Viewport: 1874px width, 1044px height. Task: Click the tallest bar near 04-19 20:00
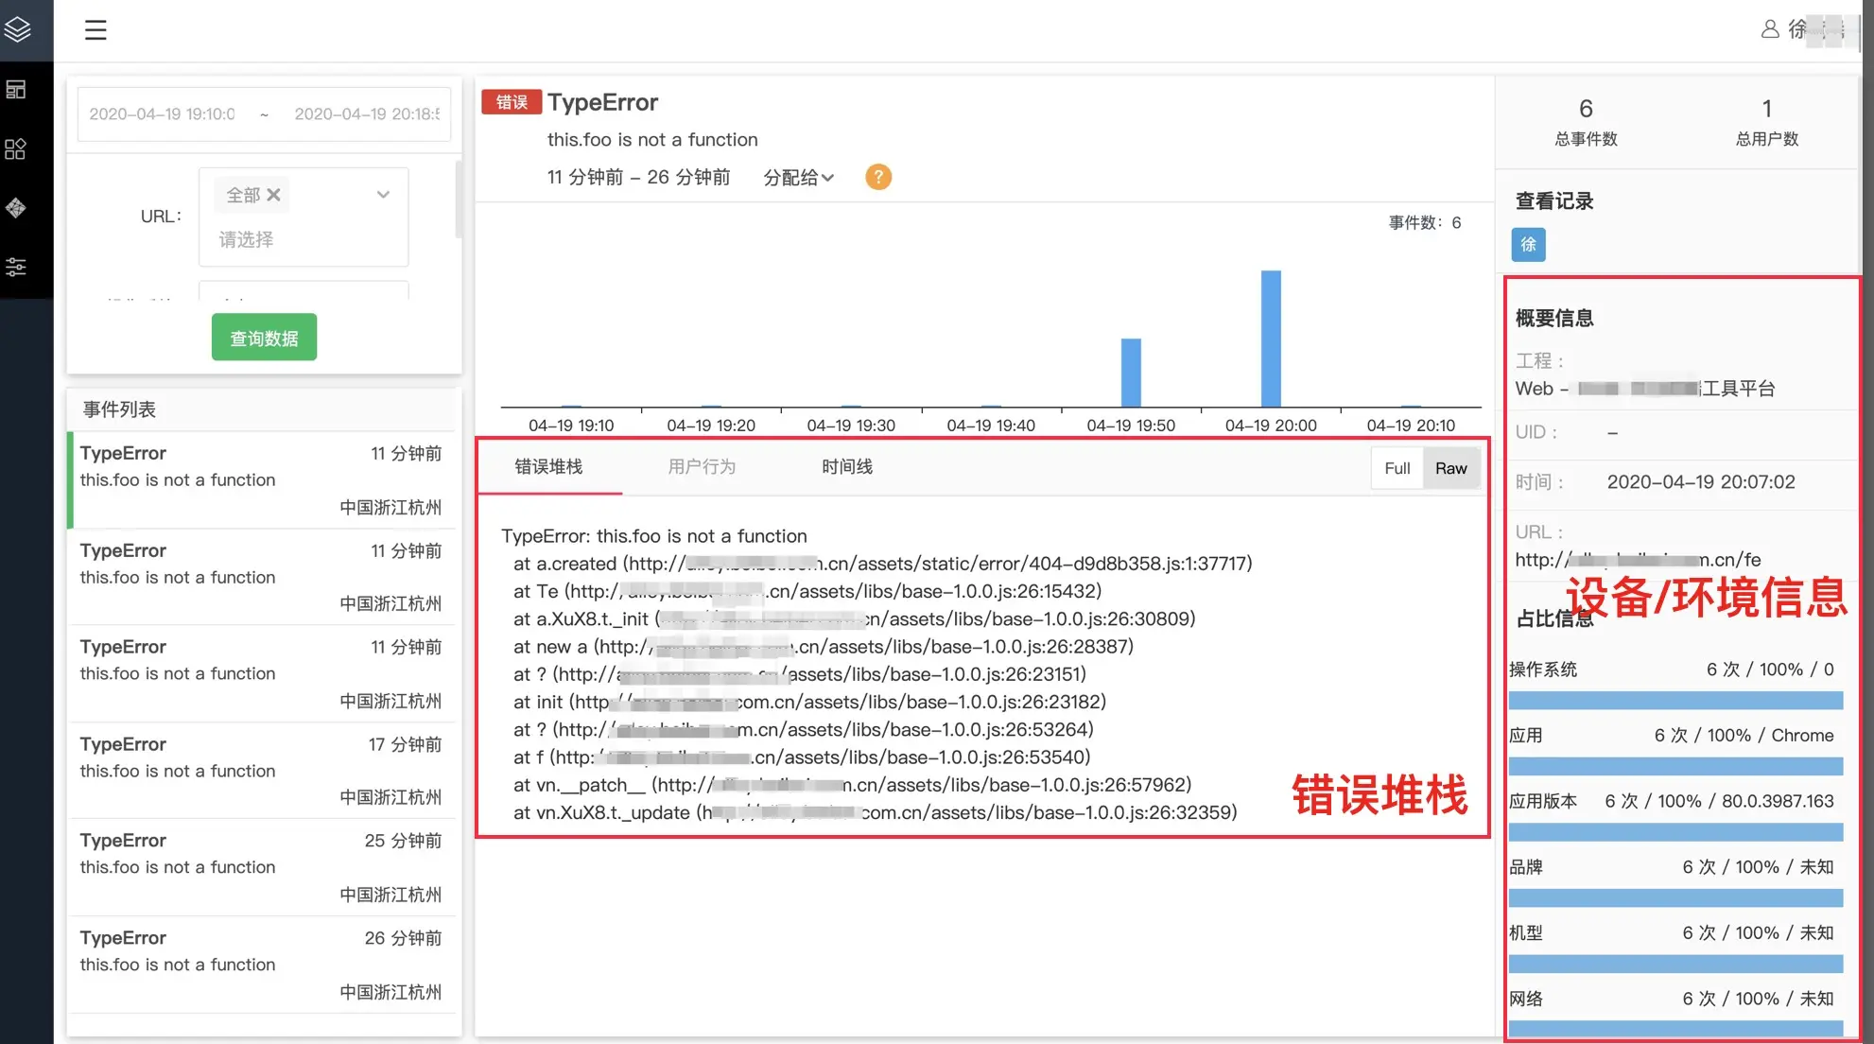tap(1270, 338)
